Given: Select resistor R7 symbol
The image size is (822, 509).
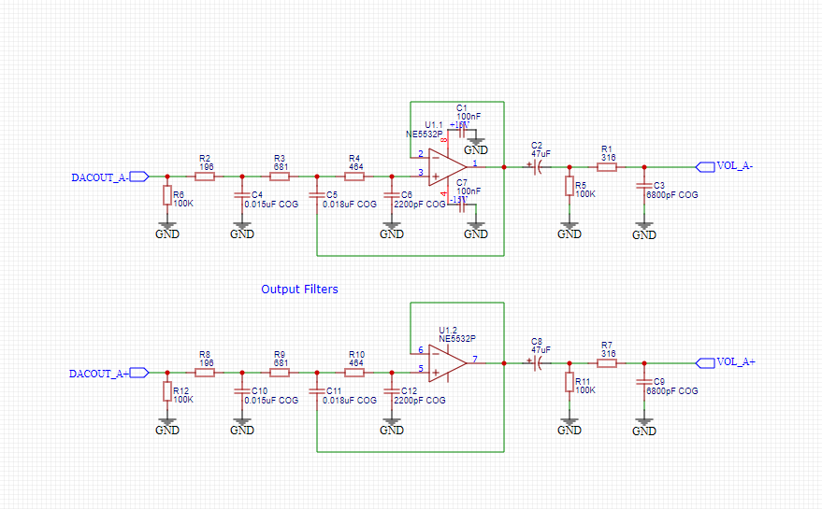Looking at the screenshot, I should tap(607, 363).
